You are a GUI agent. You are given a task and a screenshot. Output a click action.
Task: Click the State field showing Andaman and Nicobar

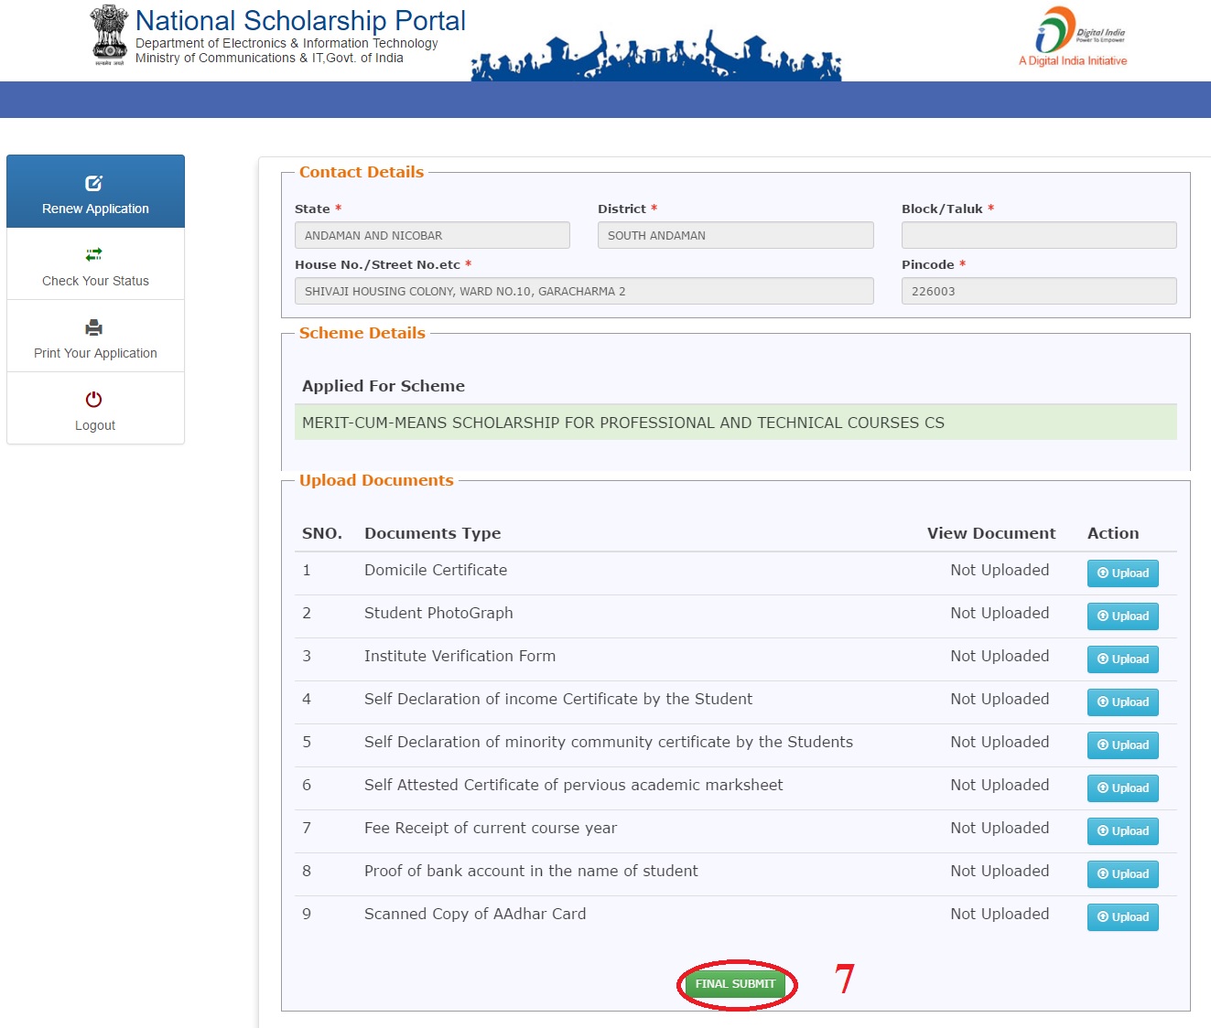pyautogui.click(x=432, y=235)
